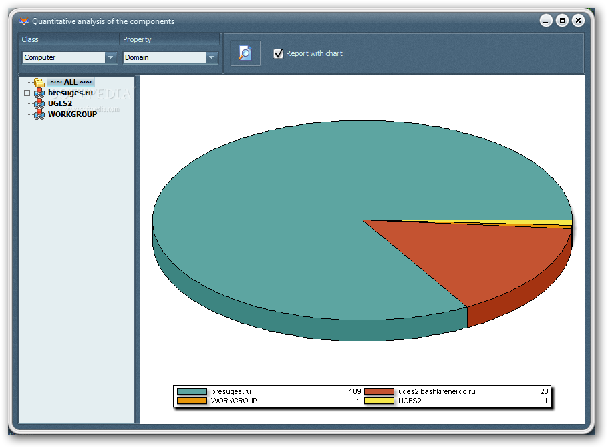608x448 pixels.
Task: Click the UGES2 legend label
Action: click(x=410, y=401)
